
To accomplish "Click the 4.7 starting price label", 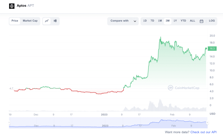I will 11,88.
